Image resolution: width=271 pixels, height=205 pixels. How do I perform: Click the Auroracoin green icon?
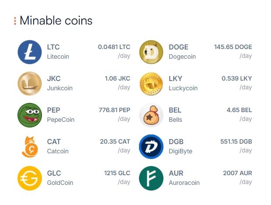tap(151, 178)
